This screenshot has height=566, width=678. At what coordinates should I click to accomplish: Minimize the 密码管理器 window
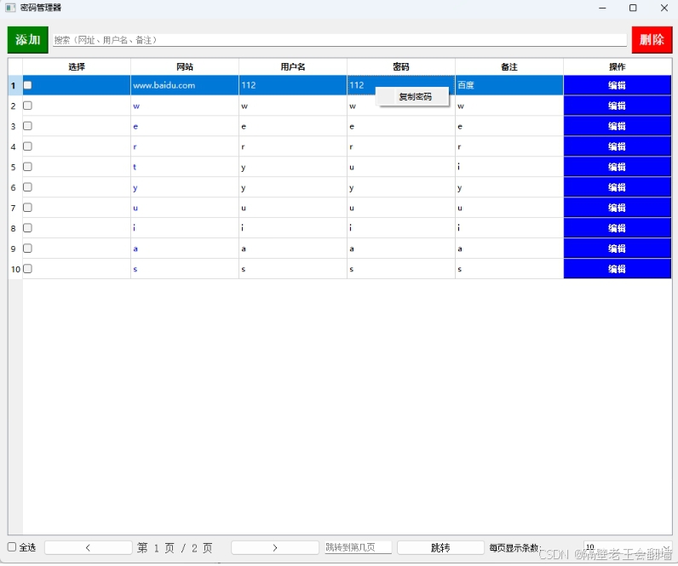(x=602, y=8)
